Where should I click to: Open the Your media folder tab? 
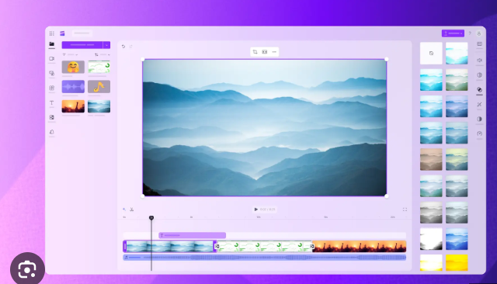52,44
